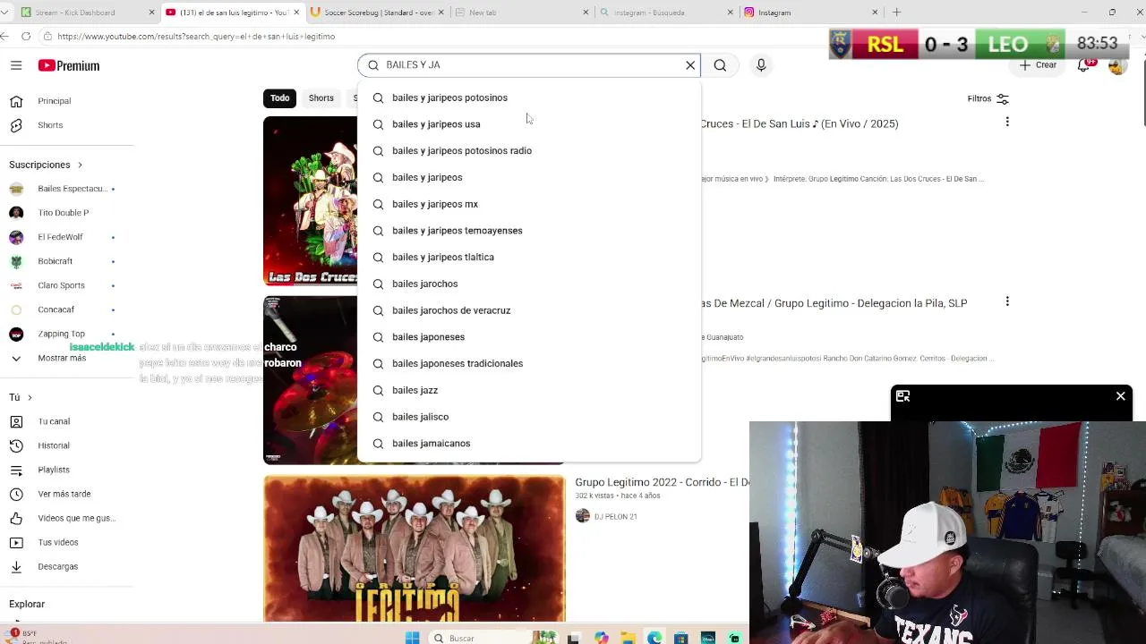Open the YouTube hamburger guide menu
Screen dimensions: 1146x644
pyautogui.click(x=16, y=65)
